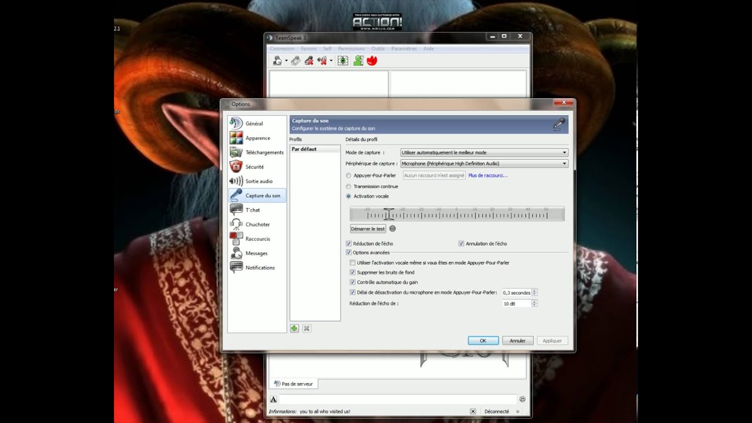The height and width of the screenshot is (423, 752).
Task: Expand the connect icon dropdown arrow
Action: coord(286,61)
